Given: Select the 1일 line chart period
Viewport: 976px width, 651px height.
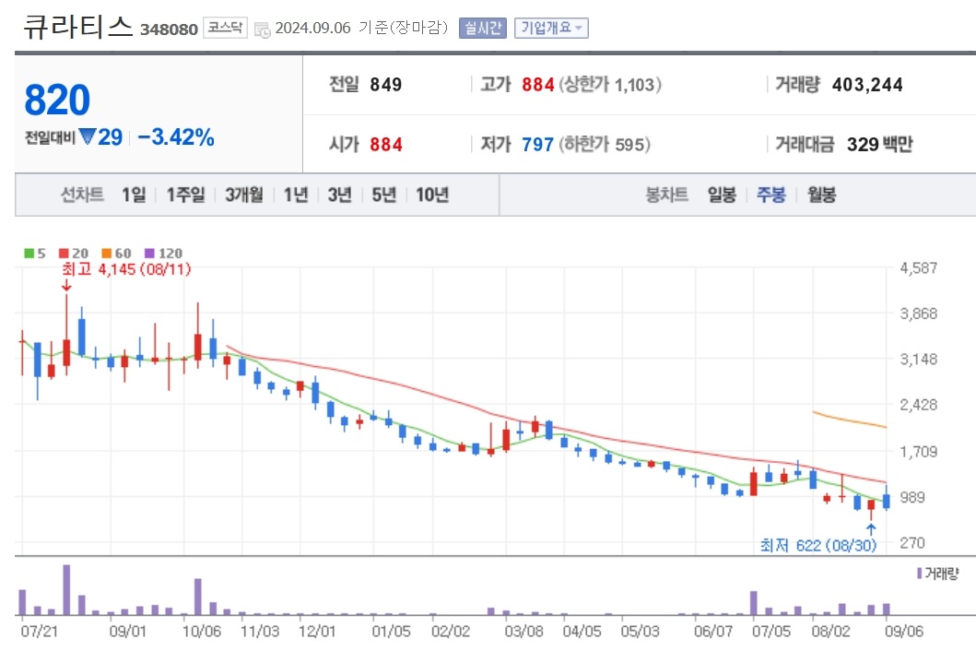Looking at the screenshot, I should (134, 195).
